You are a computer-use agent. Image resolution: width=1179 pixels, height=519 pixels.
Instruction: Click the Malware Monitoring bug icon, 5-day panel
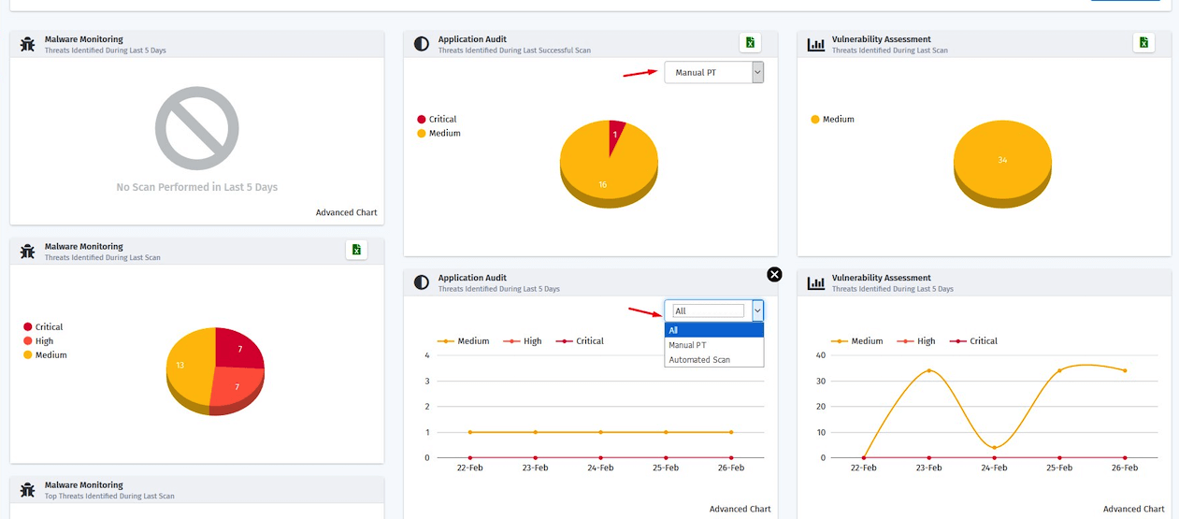pyautogui.click(x=27, y=44)
